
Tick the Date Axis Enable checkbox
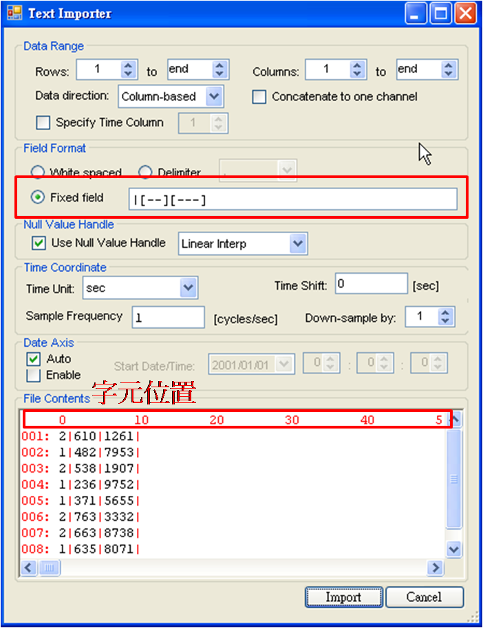point(33,376)
